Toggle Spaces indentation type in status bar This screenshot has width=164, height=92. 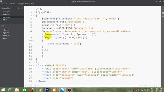[x=156, y=86]
